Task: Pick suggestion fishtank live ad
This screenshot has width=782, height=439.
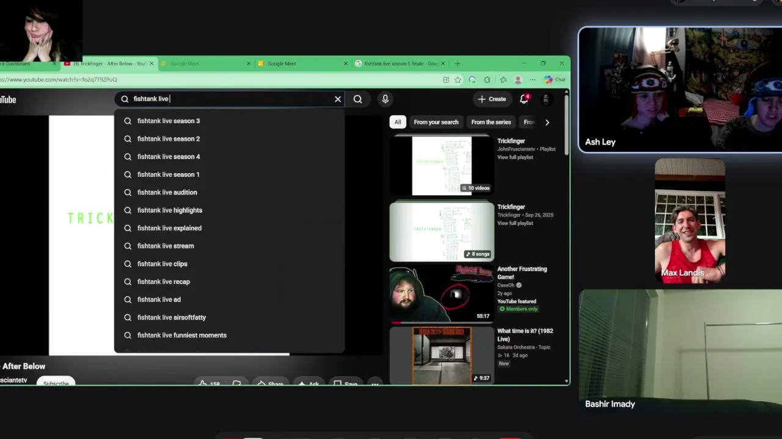Action: click(x=229, y=299)
